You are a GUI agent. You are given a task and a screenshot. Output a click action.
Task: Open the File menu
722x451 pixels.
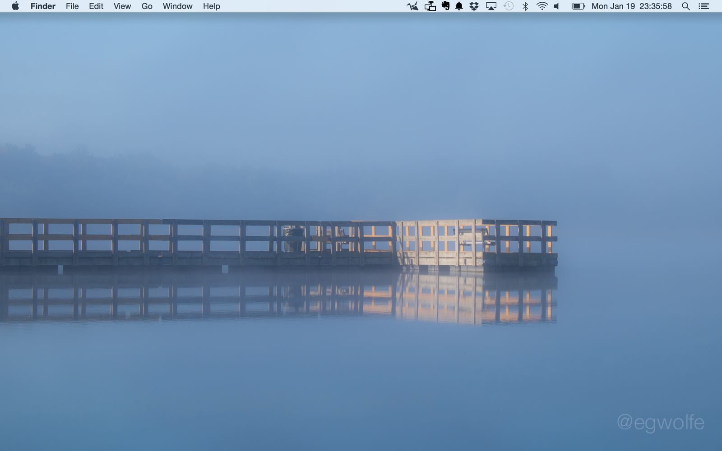(x=72, y=6)
